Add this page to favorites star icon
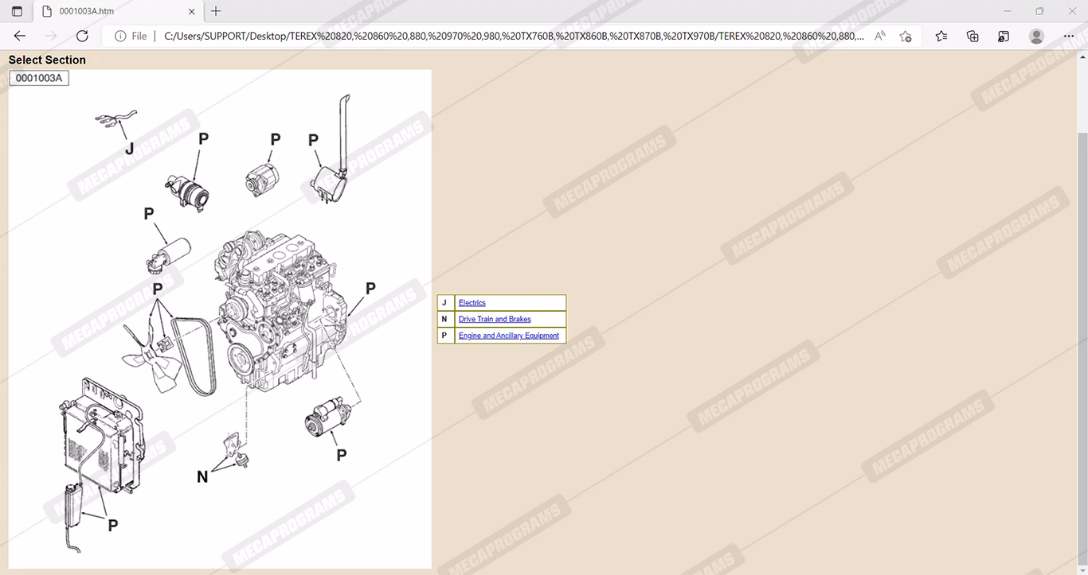 click(906, 36)
